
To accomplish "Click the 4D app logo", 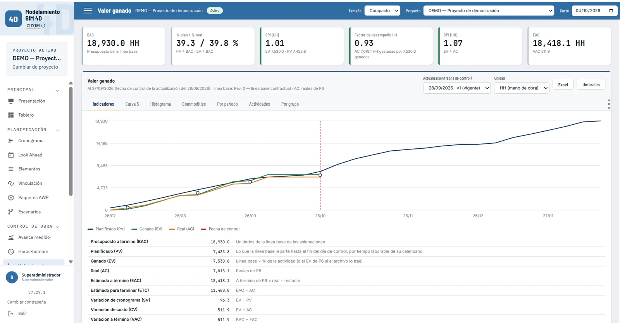I will (x=14, y=19).
